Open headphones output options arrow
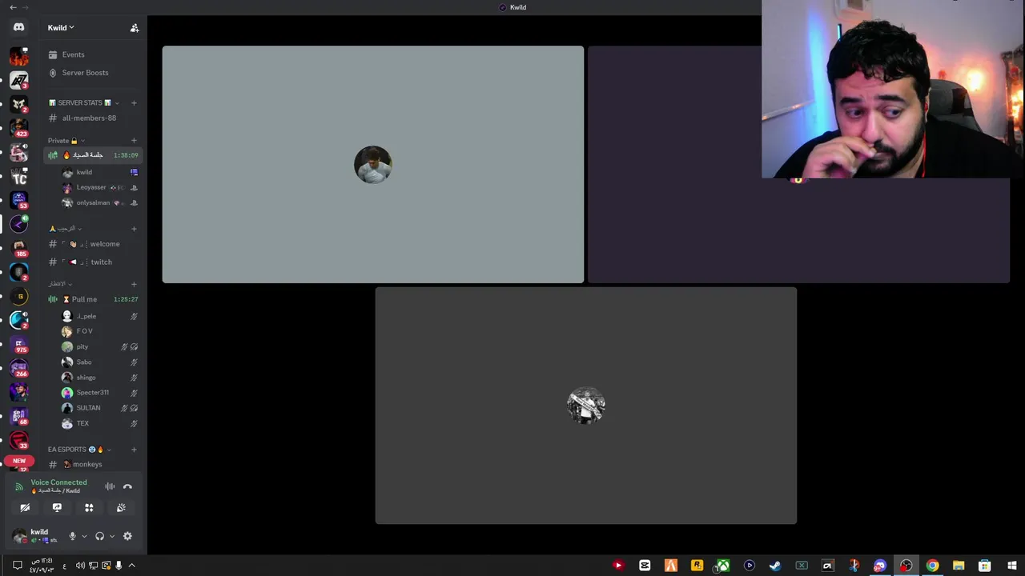Image resolution: width=1025 pixels, height=576 pixels. coord(111,536)
